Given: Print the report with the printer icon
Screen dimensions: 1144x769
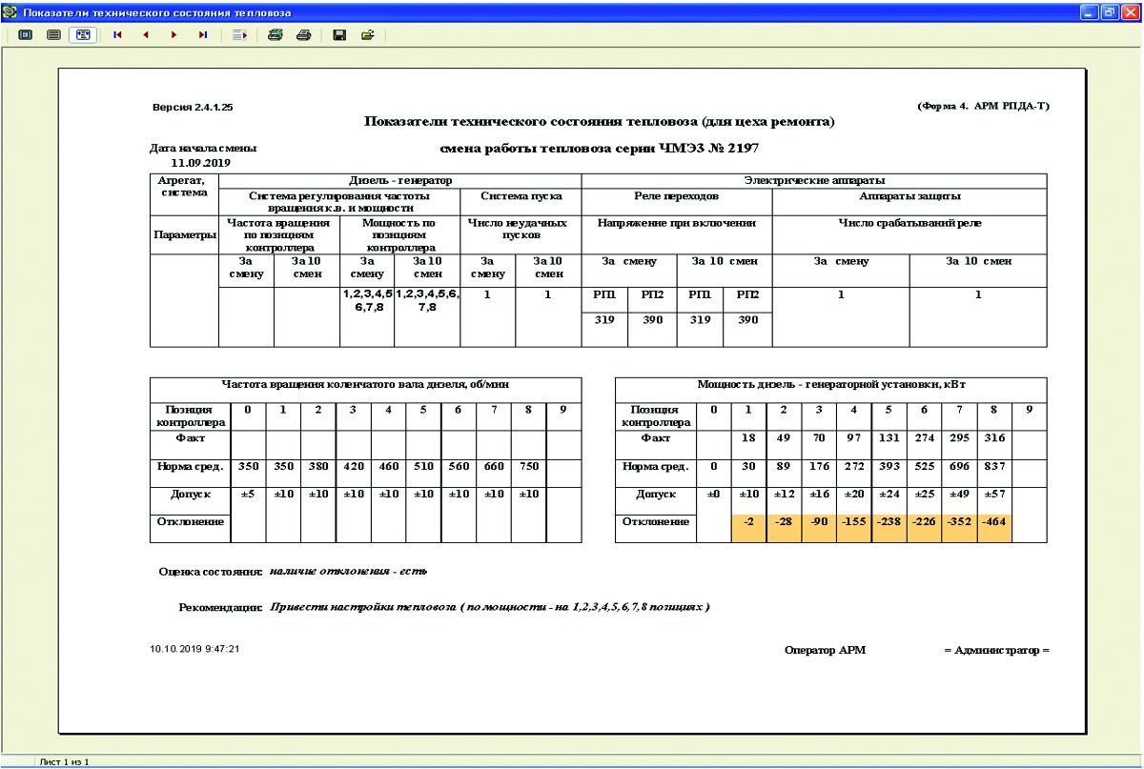Looking at the screenshot, I should (x=303, y=34).
